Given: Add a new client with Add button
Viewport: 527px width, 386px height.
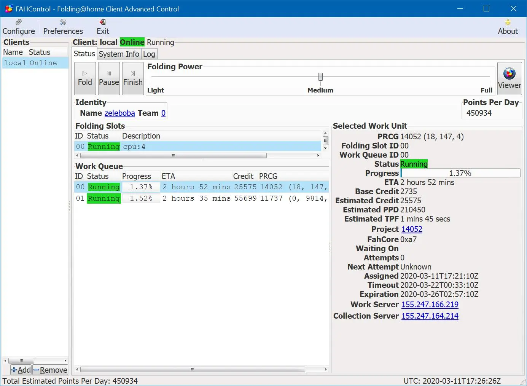Looking at the screenshot, I should point(21,370).
